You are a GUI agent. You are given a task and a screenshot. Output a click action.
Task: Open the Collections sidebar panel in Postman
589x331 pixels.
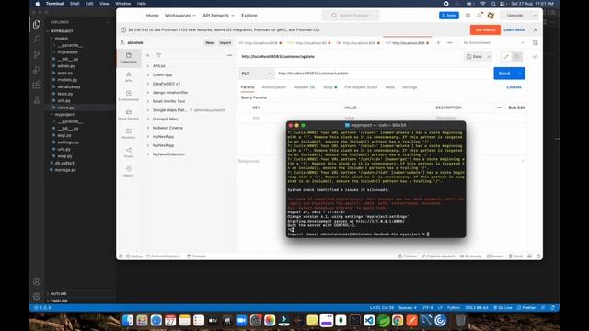point(129,58)
